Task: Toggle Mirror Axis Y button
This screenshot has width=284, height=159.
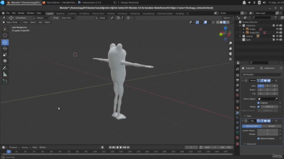Action: tap(268, 86)
